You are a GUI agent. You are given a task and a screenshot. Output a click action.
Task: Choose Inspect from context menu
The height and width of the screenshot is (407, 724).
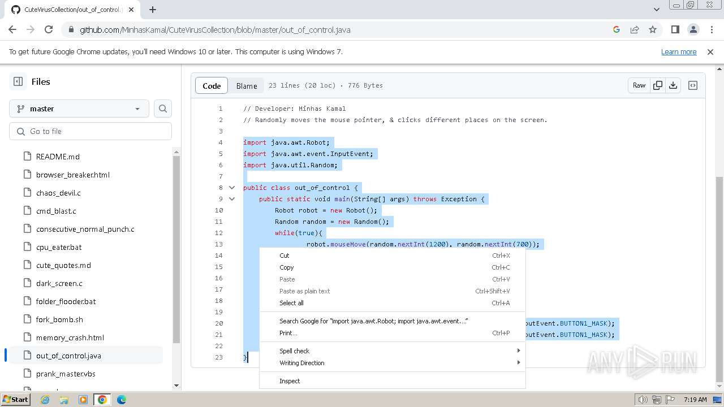point(392,381)
